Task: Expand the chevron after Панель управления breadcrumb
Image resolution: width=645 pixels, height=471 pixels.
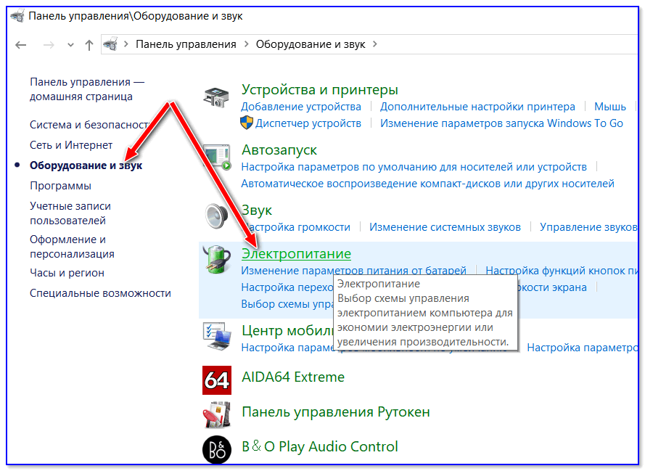Action: pos(246,44)
